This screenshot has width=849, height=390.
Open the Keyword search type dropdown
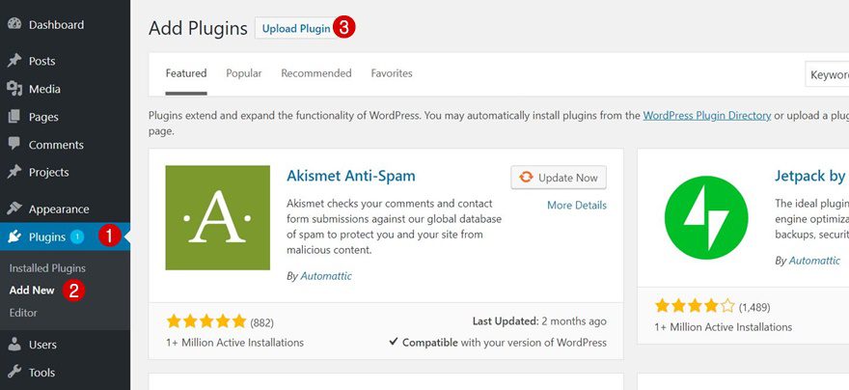coord(828,74)
